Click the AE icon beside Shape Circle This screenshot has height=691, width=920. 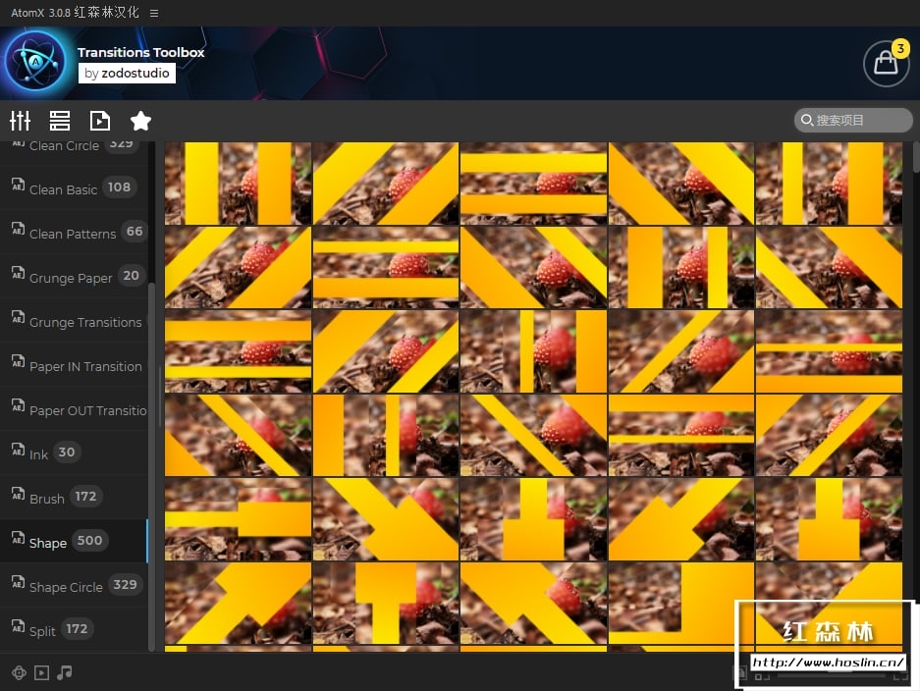[18, 582]
